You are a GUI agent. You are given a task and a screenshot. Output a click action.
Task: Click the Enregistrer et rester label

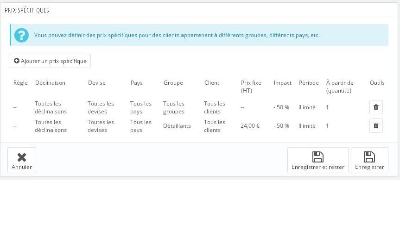318,167
